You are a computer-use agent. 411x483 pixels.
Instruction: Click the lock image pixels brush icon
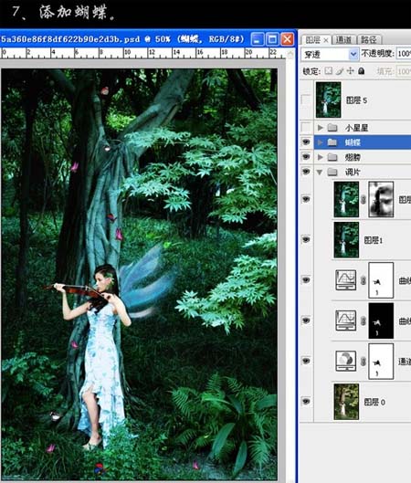(340, 71)
